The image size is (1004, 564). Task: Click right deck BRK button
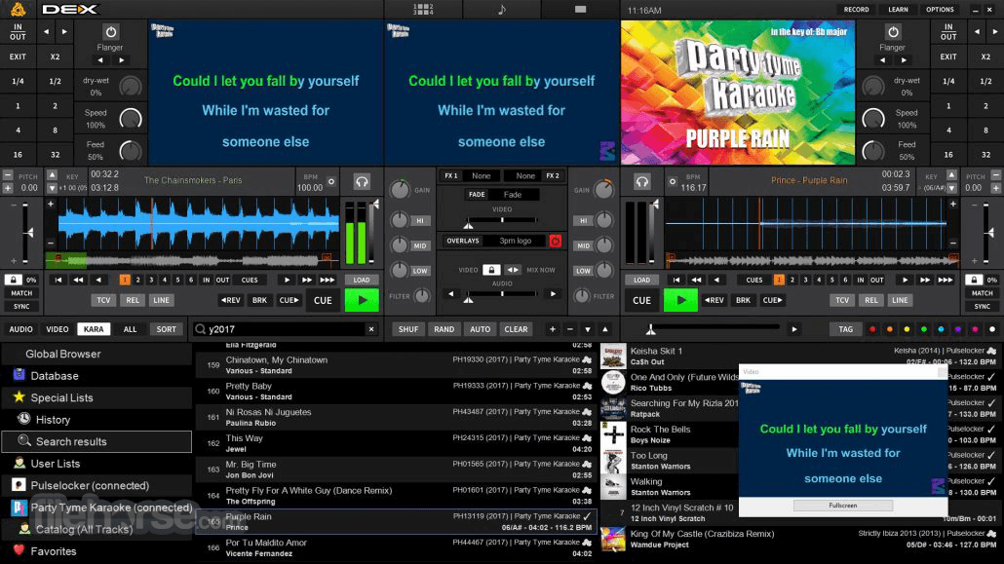tap(743, 300)
